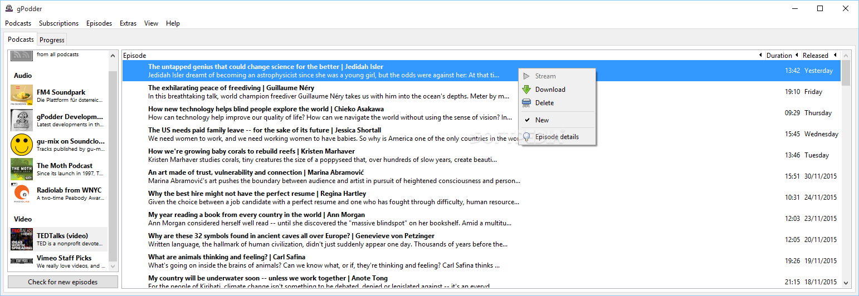The image size is (859, 296).
Task: Toggle the New checkmark in context menu
Action: point(526,120)
